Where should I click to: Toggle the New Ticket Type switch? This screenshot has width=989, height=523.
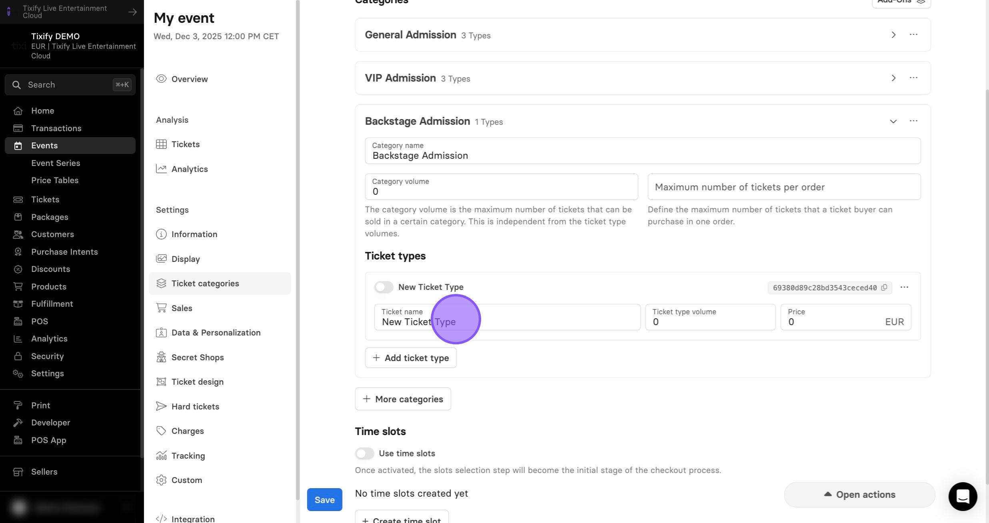tap(384, 287)
